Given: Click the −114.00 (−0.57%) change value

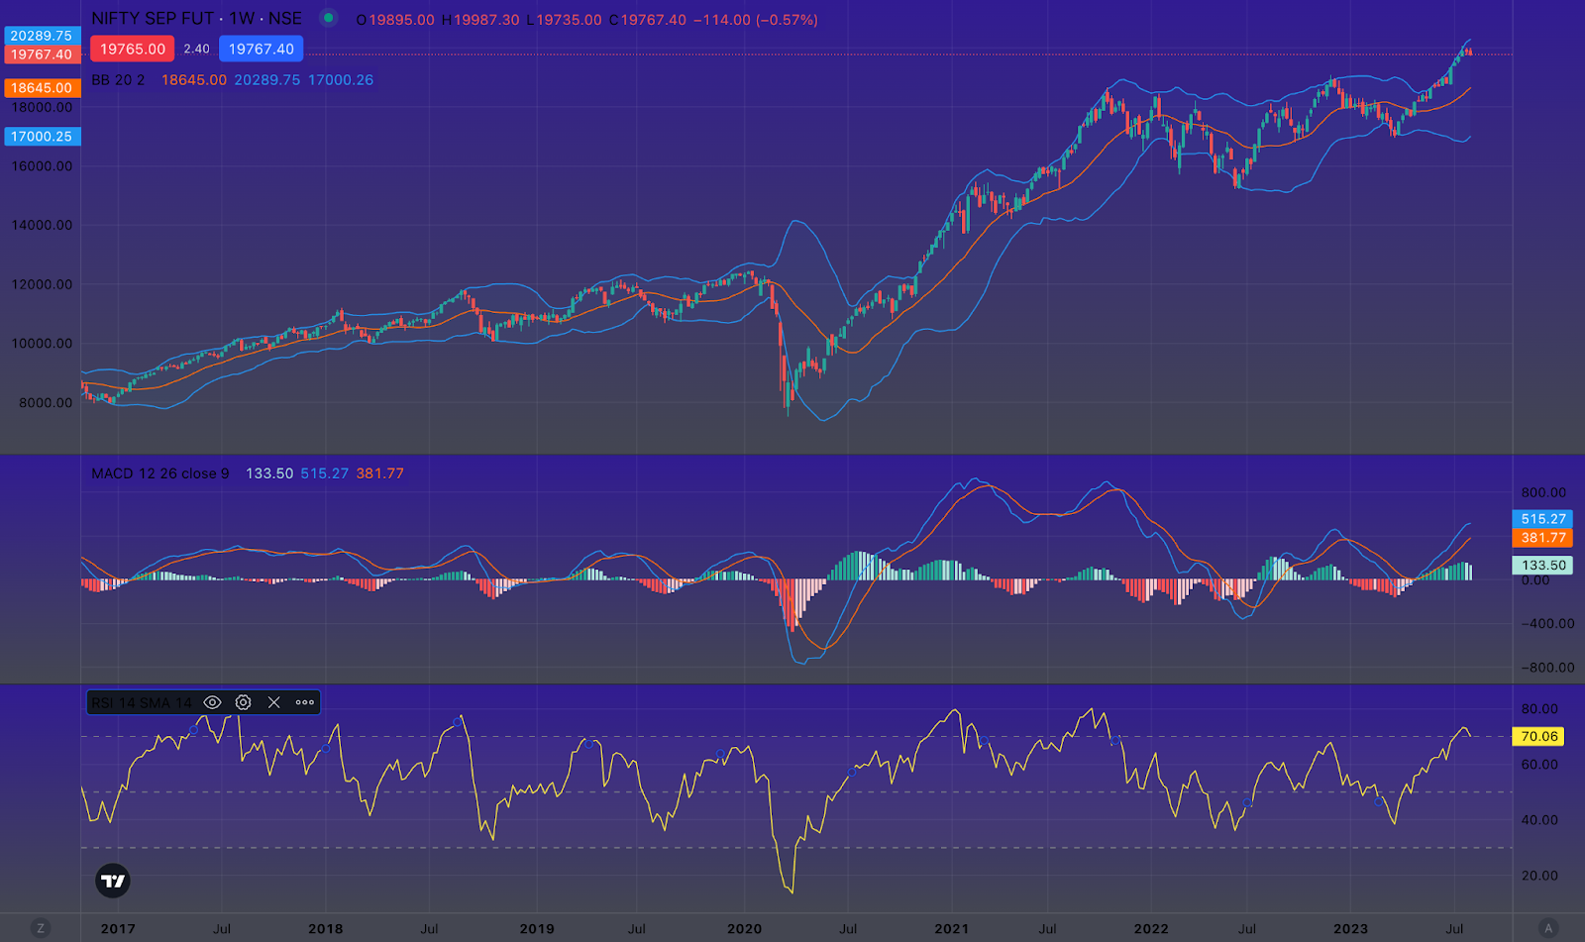Looking at the screenshot, I should coord(755,20).
